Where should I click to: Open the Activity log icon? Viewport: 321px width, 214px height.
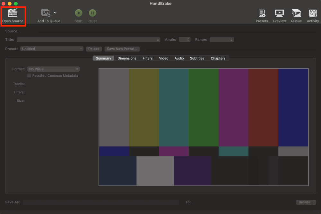coord(313,13)
